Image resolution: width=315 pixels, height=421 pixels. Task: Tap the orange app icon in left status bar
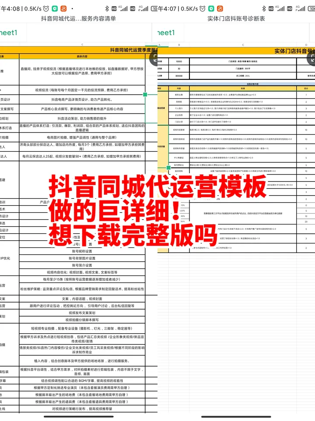click(x=63, y=9)
